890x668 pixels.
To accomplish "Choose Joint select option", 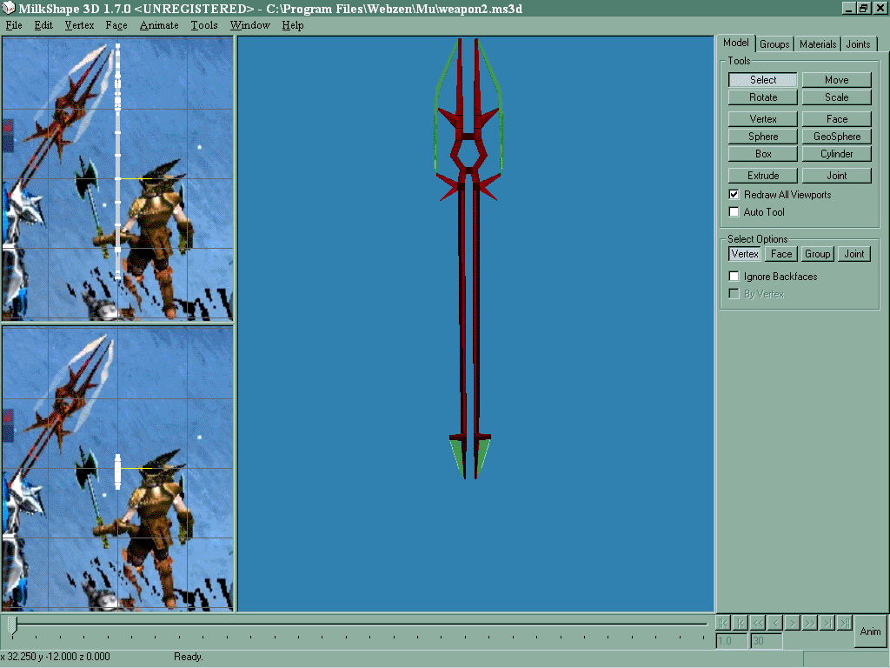I will (853, 254).
